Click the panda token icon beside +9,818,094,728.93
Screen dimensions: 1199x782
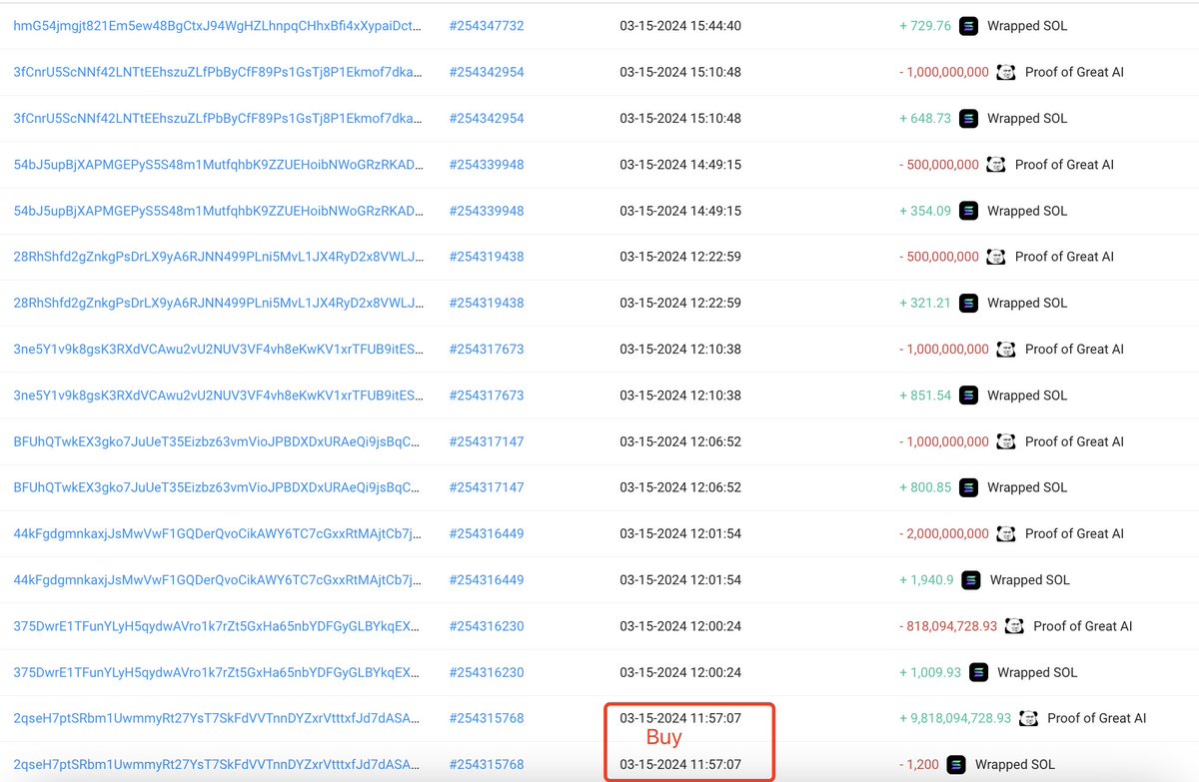pyautogui.click(x=1028, y=718)
